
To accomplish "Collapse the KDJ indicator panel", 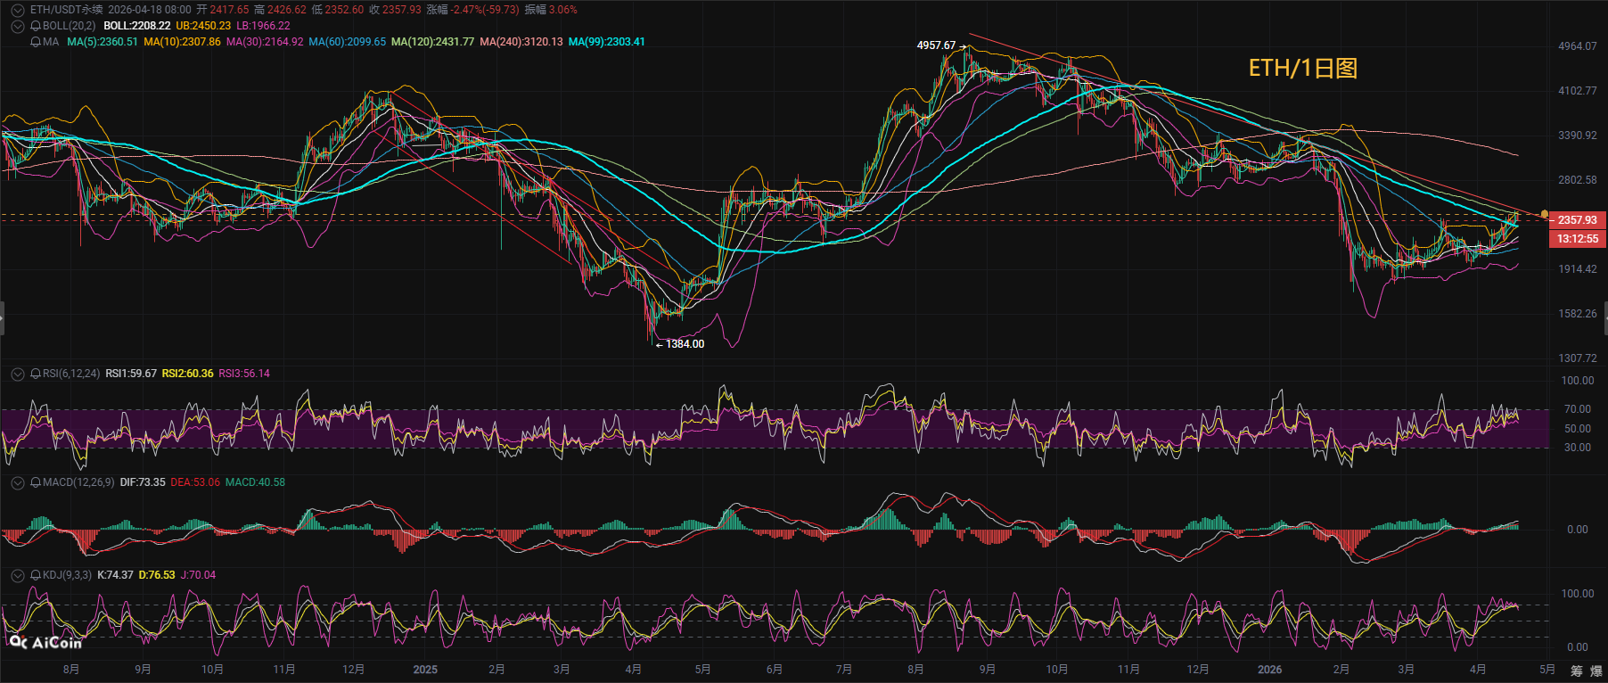I will coord(18,575).
